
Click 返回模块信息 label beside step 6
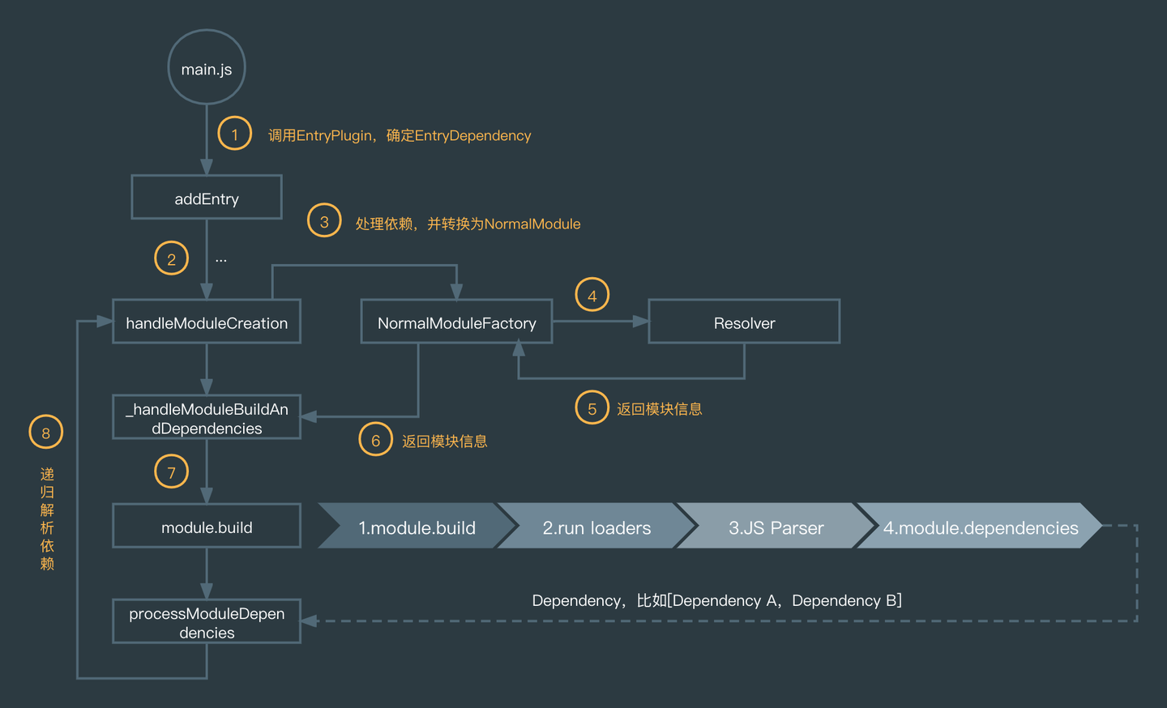click(444, 441)
